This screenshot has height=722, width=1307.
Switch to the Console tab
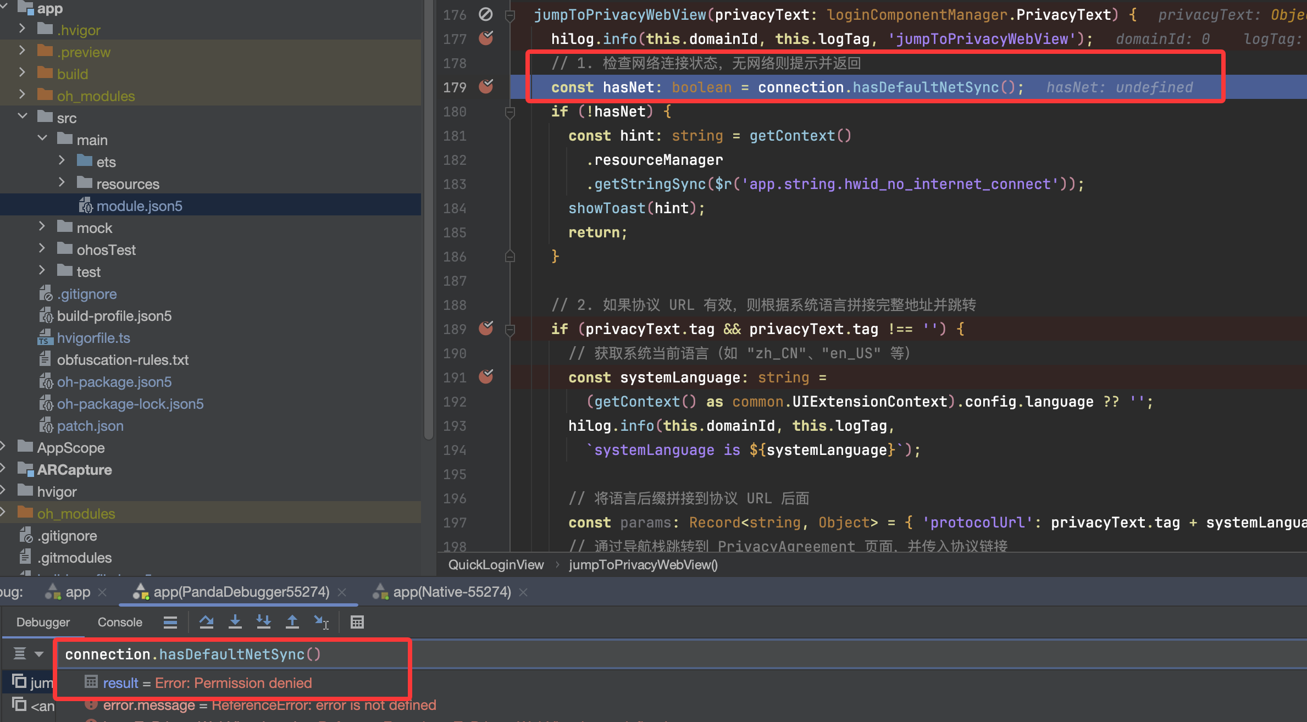click(120, 622)
